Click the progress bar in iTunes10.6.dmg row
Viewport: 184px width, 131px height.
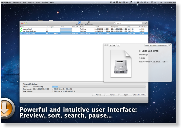[66, 33]
